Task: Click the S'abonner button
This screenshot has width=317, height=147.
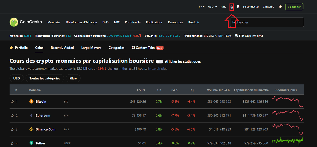Action: point(294,7)
